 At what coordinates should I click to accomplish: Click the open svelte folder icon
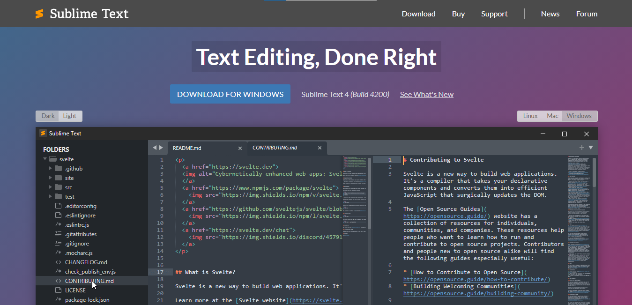click(53, 159)
